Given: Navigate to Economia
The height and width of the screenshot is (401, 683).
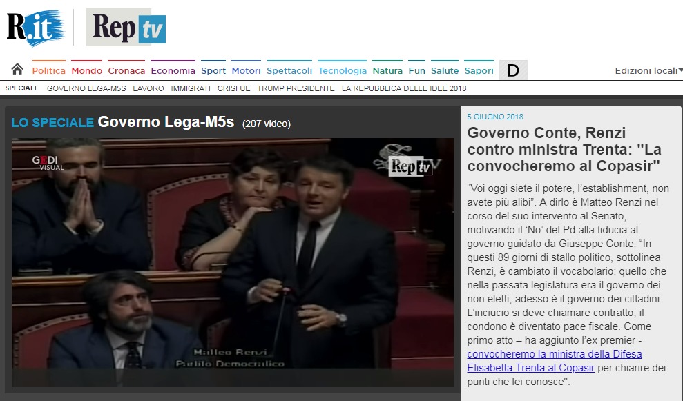Looking at the screenshot, I should [x=173, y=70].
